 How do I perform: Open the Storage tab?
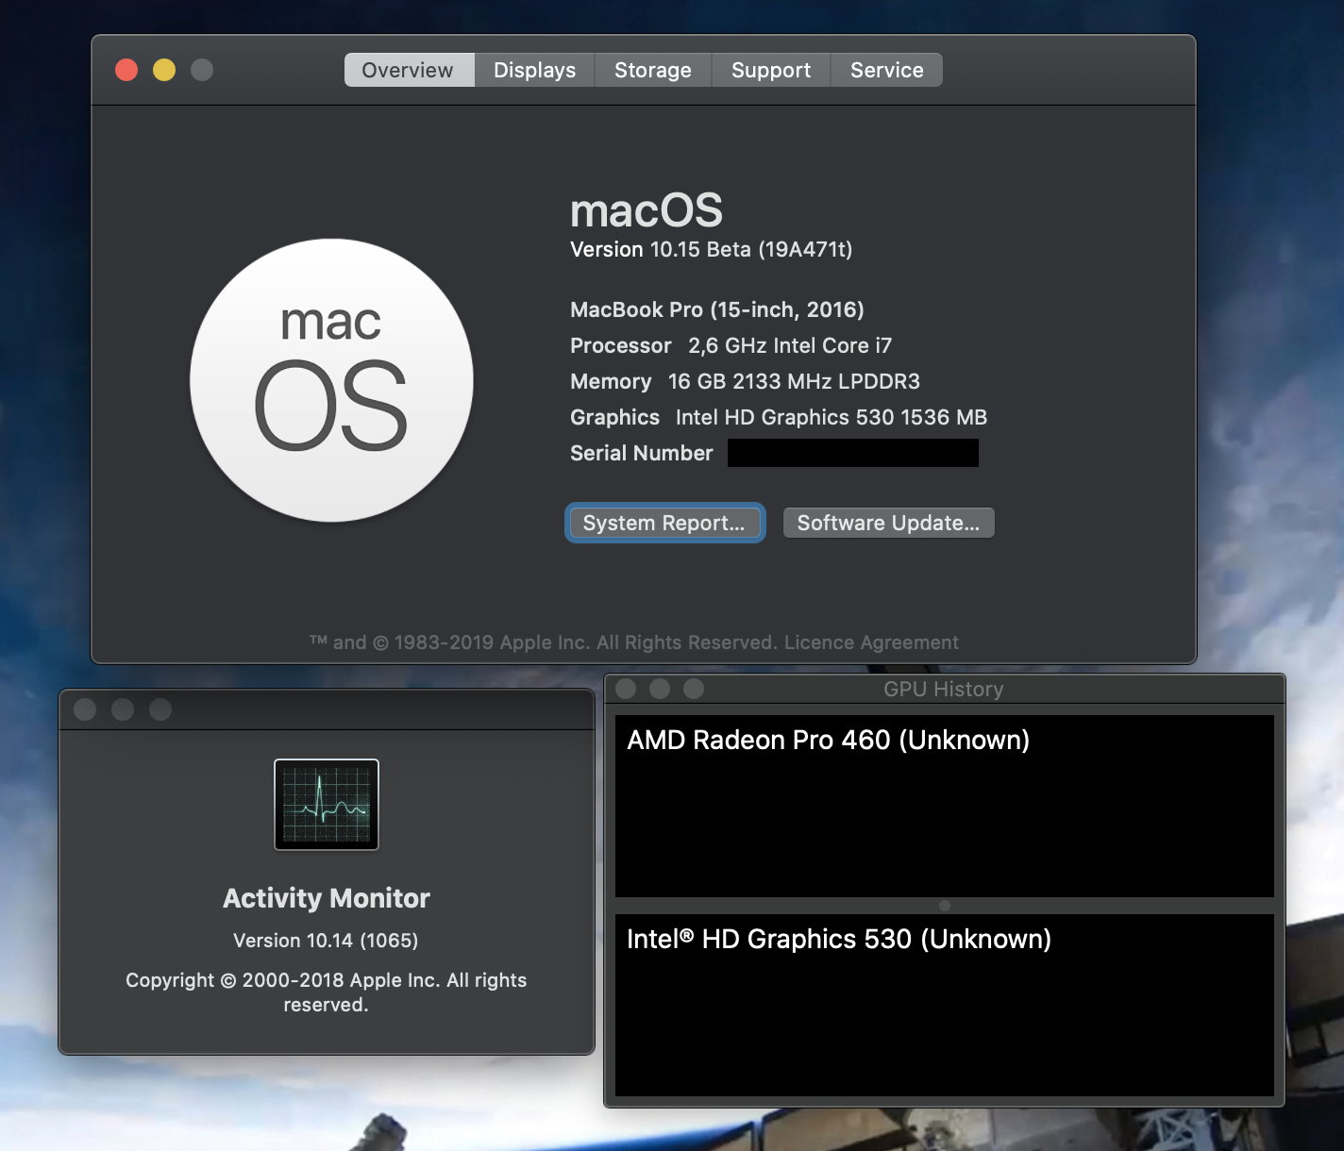[652, 70]
